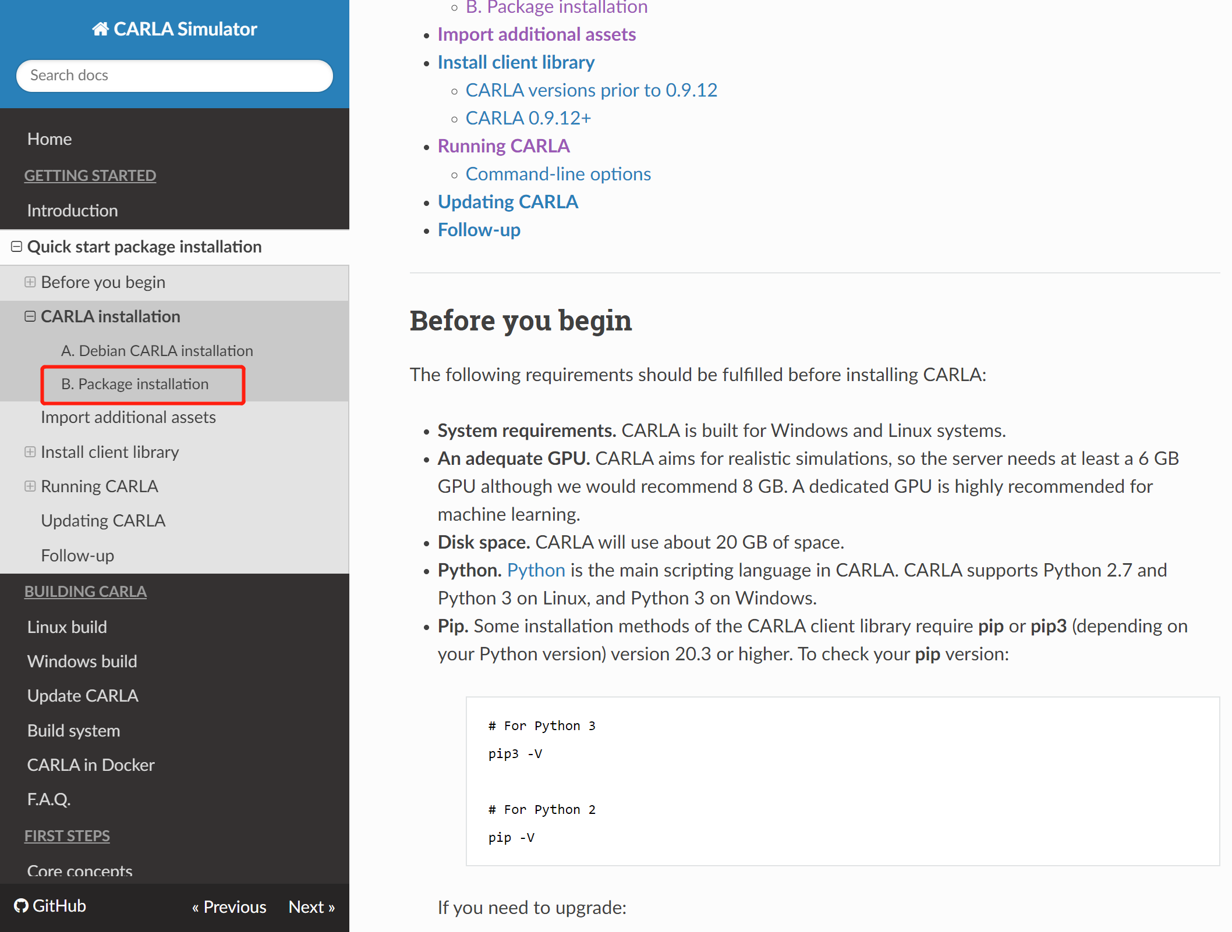Expand the GETTING STARTED section heading
This screenshot has height=932, width=1232.
click(x=90, y=176)
